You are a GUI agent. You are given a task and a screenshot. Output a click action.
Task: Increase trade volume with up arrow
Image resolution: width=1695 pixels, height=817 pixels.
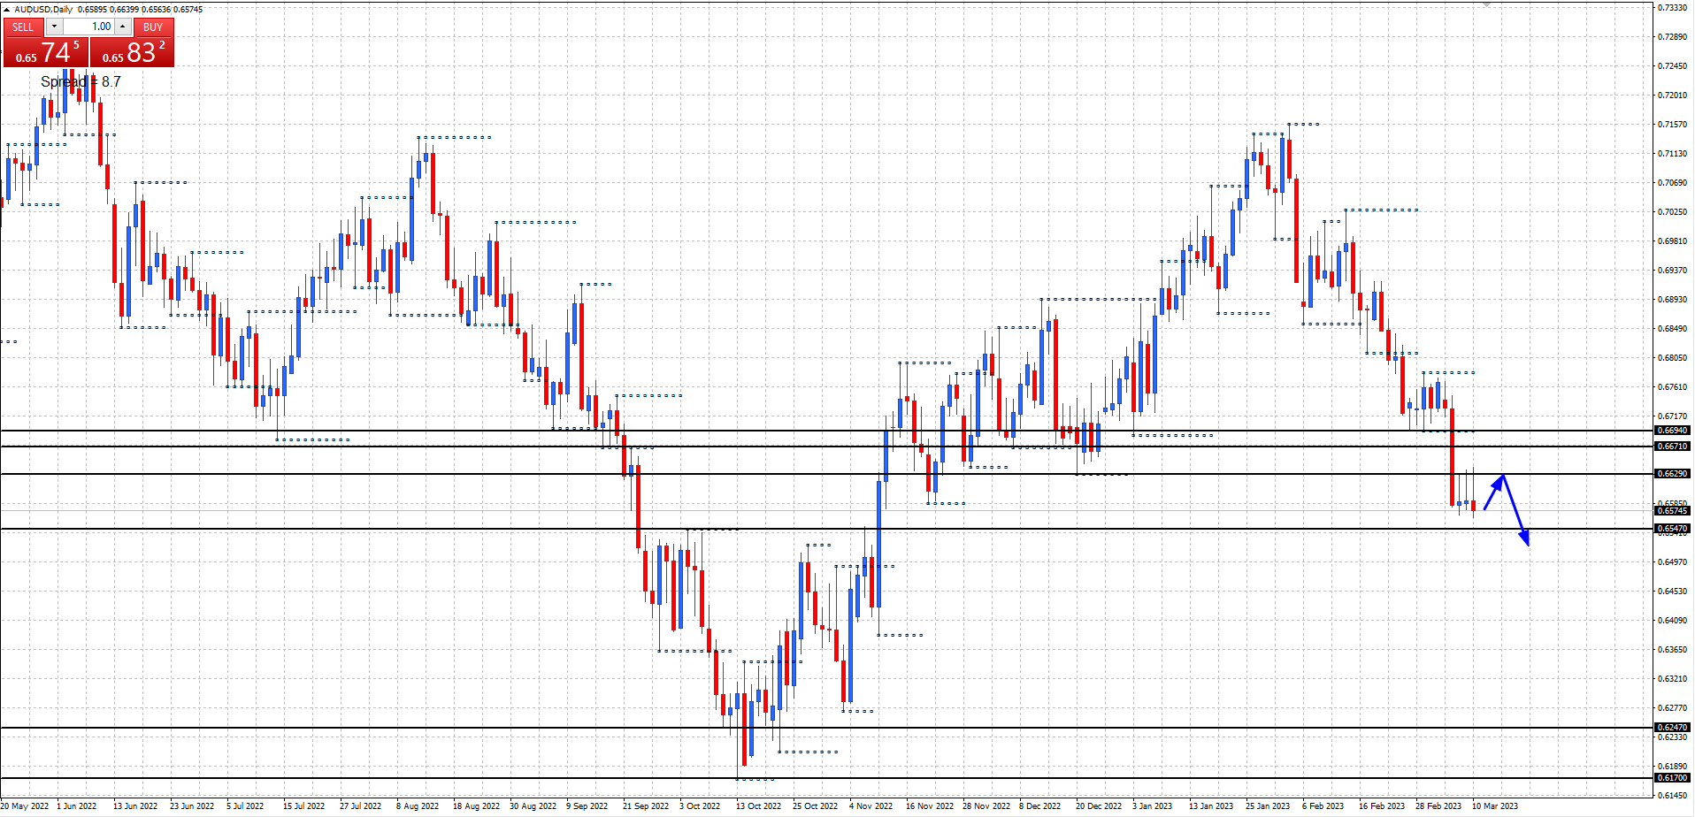point(123,27)
